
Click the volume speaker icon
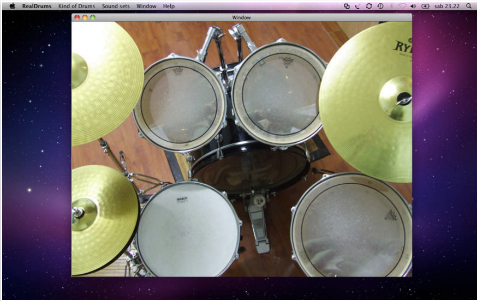413,6
